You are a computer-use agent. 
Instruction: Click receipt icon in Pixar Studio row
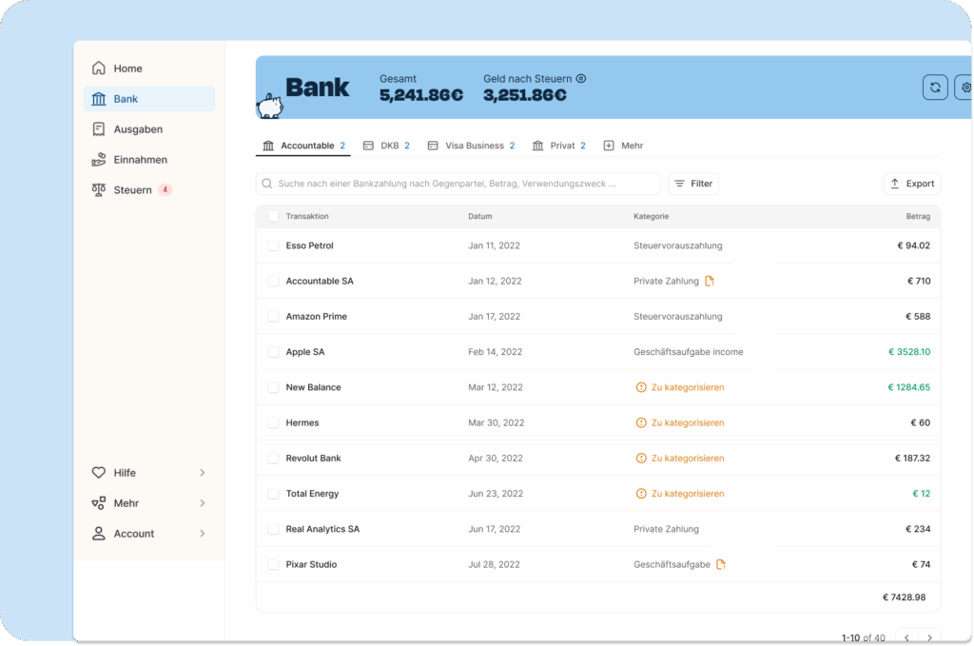pyautogui.click(x=721, y=564)
